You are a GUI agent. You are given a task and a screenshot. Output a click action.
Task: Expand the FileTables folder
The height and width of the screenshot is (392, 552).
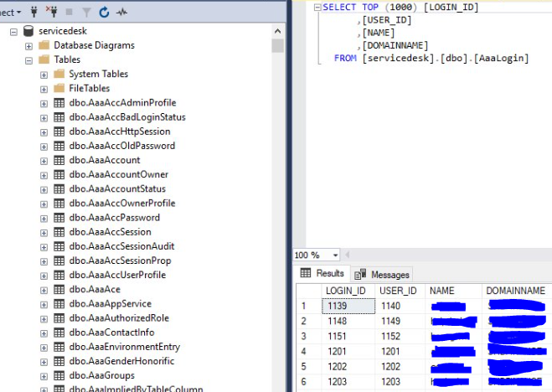[44, 90]
